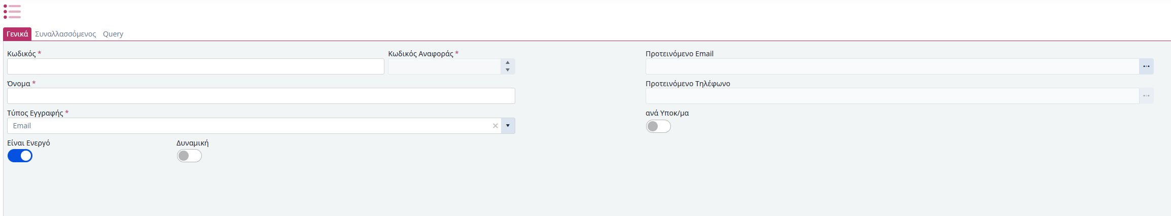Click ellipsis button beside Προτεινόμενο Email
Image resolution: width=1171 pixels, height=216 pixels.
[x=1146, y=66]
